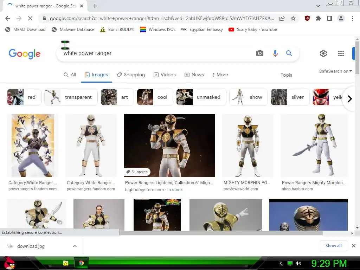
Task: Click the Chrome taskbar icon
Action: pos(81,263)
